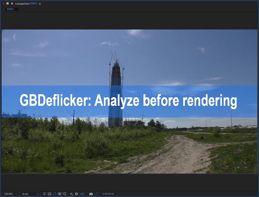
Task: Select the Composition 00003 panel title
Action: (26, 4)
